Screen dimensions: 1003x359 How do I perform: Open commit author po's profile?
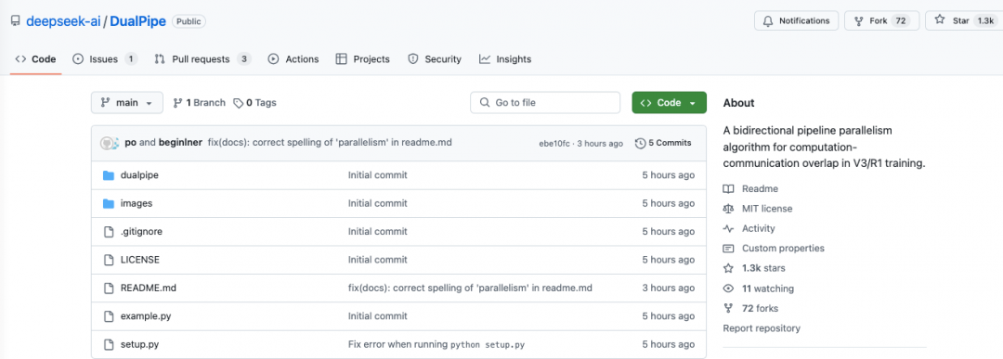pyautogui.click(x=131, y=143)
